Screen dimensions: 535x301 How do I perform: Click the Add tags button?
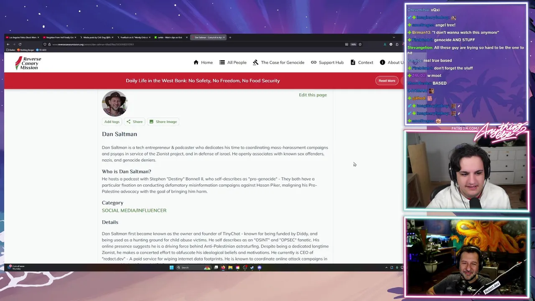coord(112,122)
